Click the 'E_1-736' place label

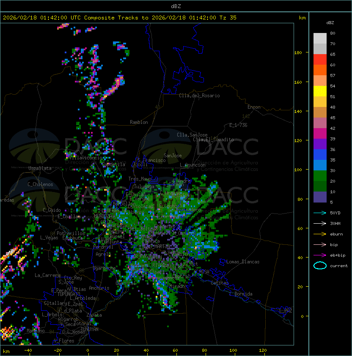click(238, 125)
